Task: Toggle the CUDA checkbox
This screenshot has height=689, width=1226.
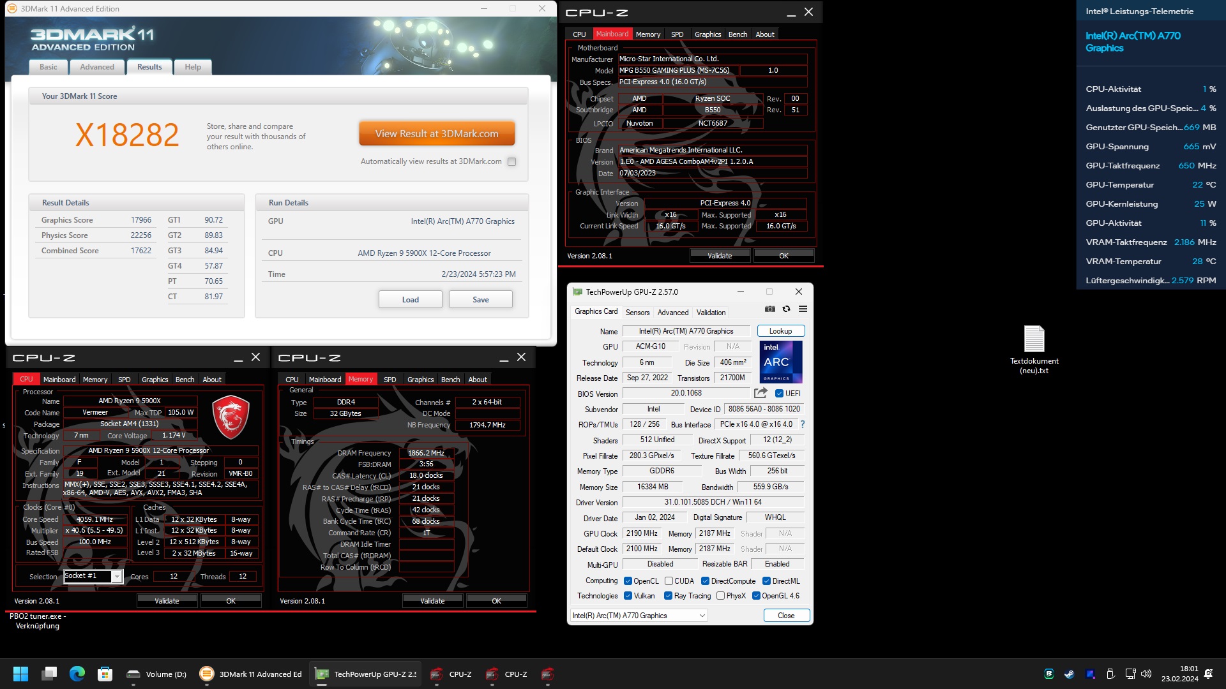Action: pos(669,581)
